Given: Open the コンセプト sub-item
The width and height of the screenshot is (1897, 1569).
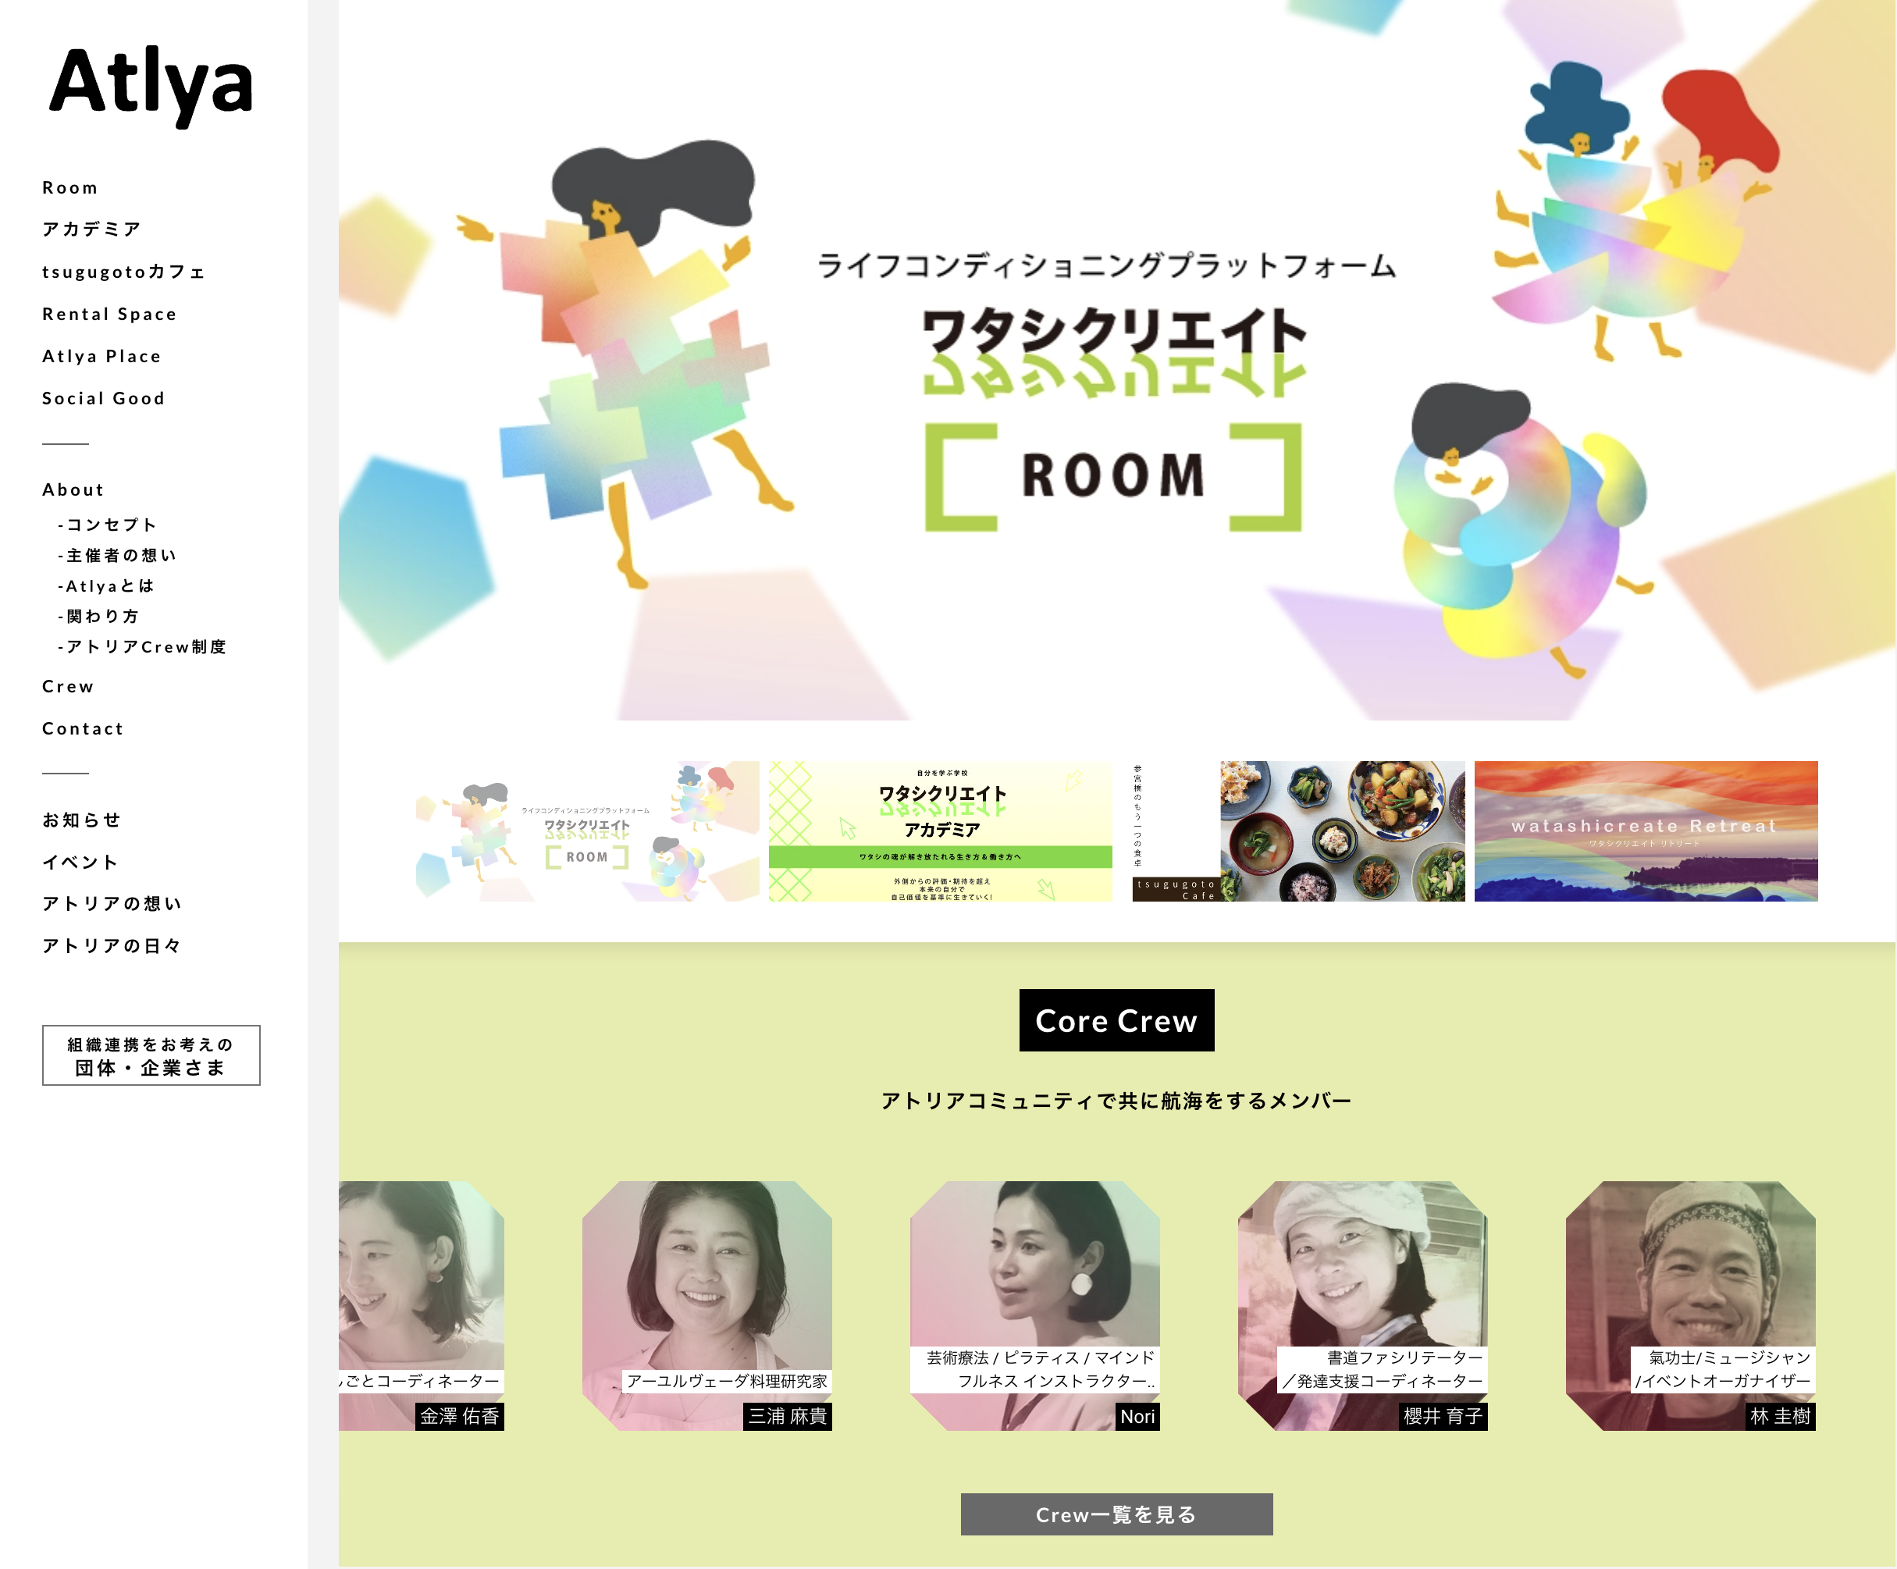Looking at the screenshot, I should (x=108, y=525).
